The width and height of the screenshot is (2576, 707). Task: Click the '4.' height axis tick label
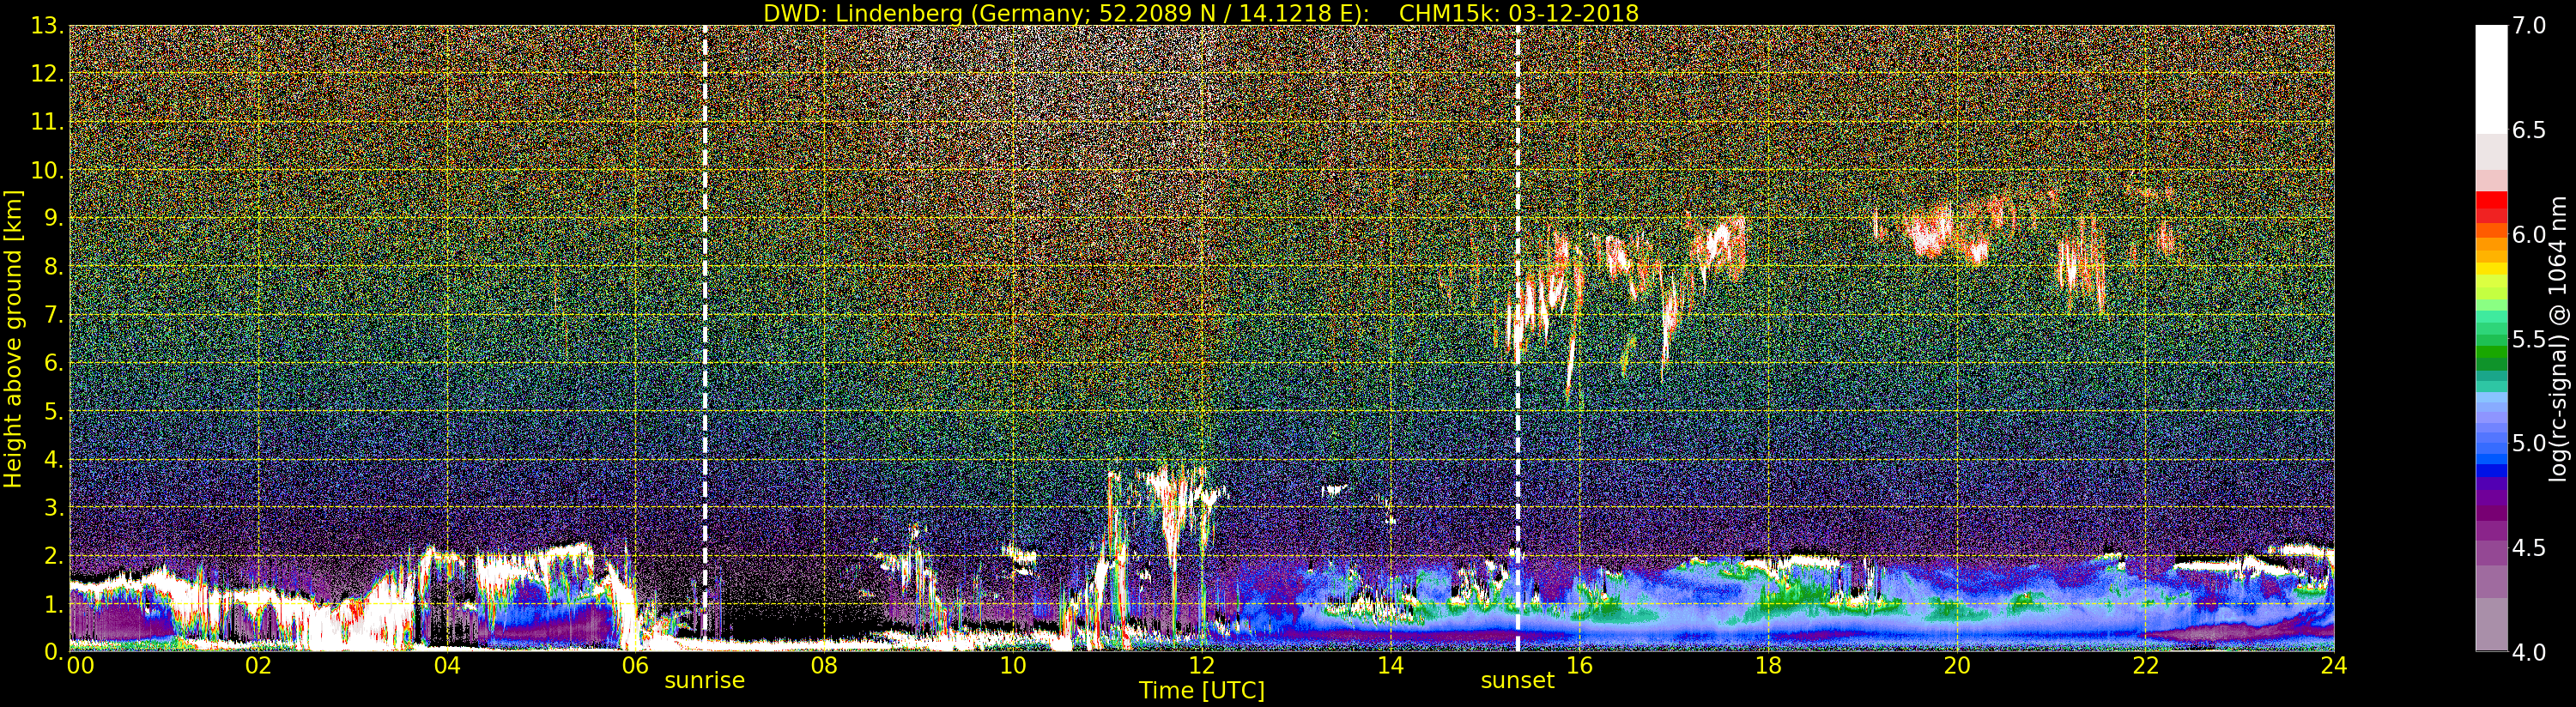coord(54,459)
